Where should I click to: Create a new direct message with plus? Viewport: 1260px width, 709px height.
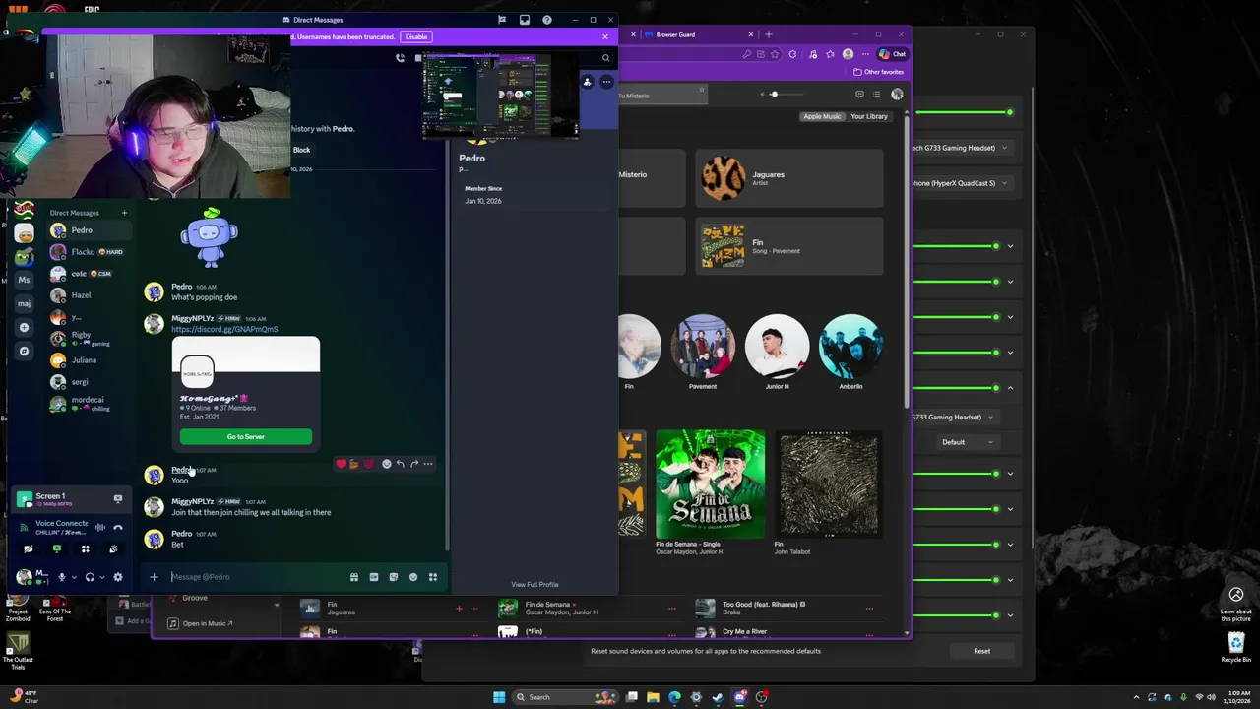pos(124,213)
